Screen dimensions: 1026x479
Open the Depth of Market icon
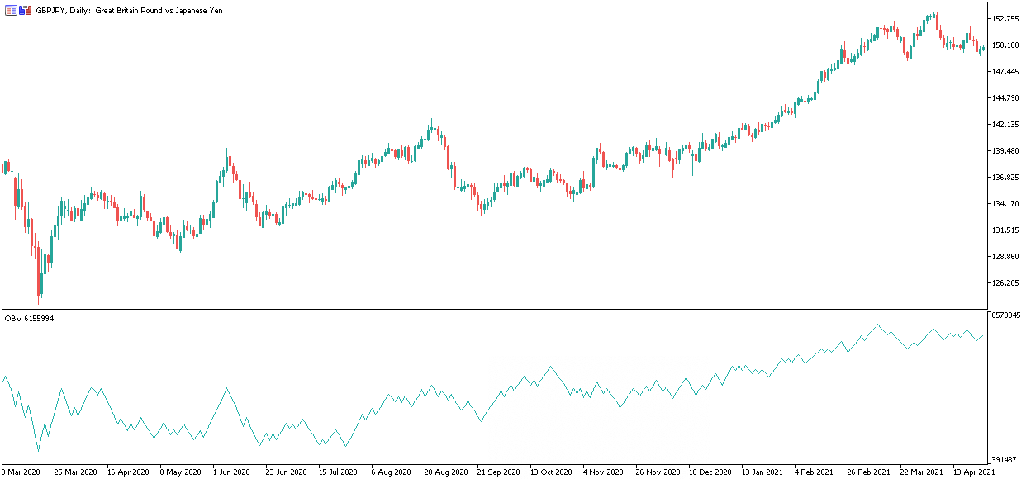click(x=11, y=11)
